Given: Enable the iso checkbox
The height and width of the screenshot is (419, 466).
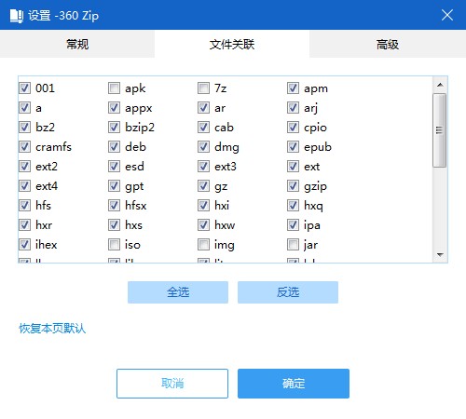Looking at the screenshot, I should [x=114, y=245].
